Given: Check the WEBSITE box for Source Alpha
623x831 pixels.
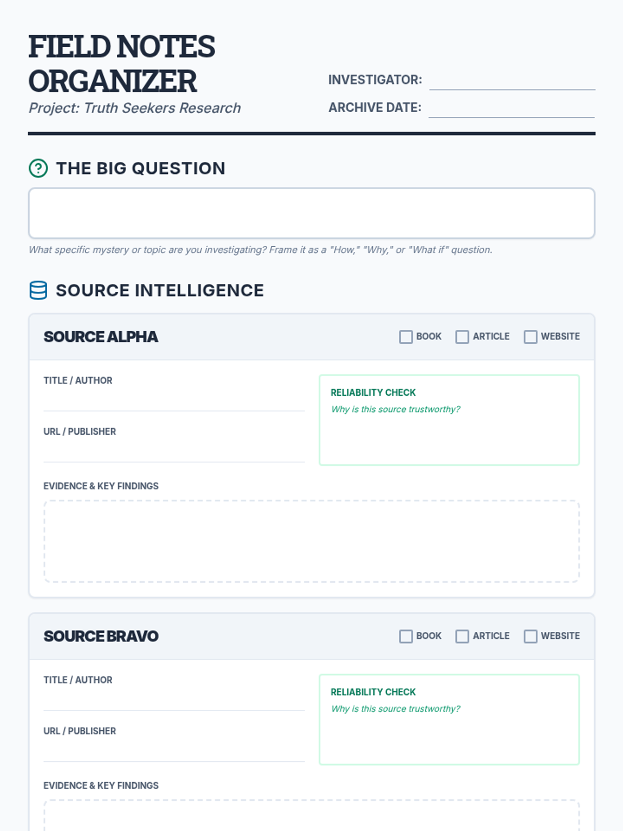Looking at the screenshot, I should click(x=531, y=337).
